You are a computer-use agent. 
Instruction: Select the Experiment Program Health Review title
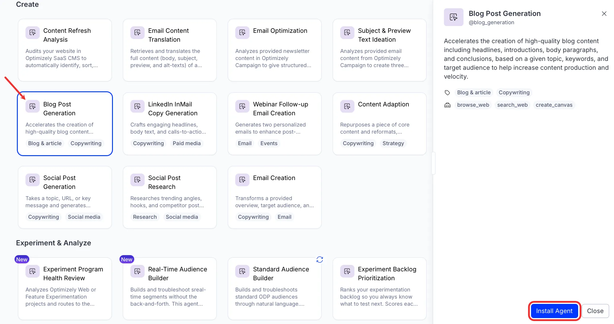(73, 274)
